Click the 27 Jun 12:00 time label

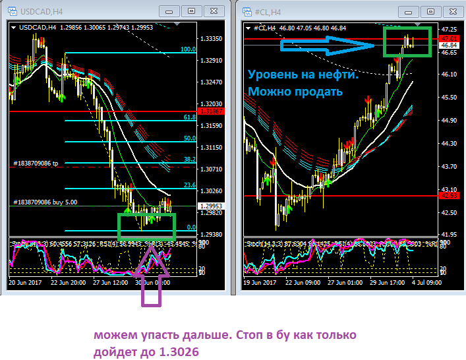pyautogui.click(x=110, y=282)
